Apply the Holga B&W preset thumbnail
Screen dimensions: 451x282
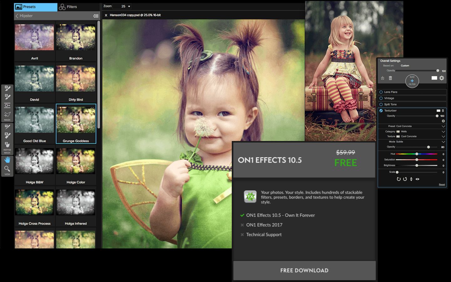(34, 161)
